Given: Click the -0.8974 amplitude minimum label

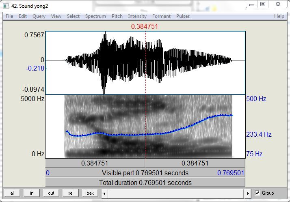Looking at the screenshot, I should pos(33,90).
